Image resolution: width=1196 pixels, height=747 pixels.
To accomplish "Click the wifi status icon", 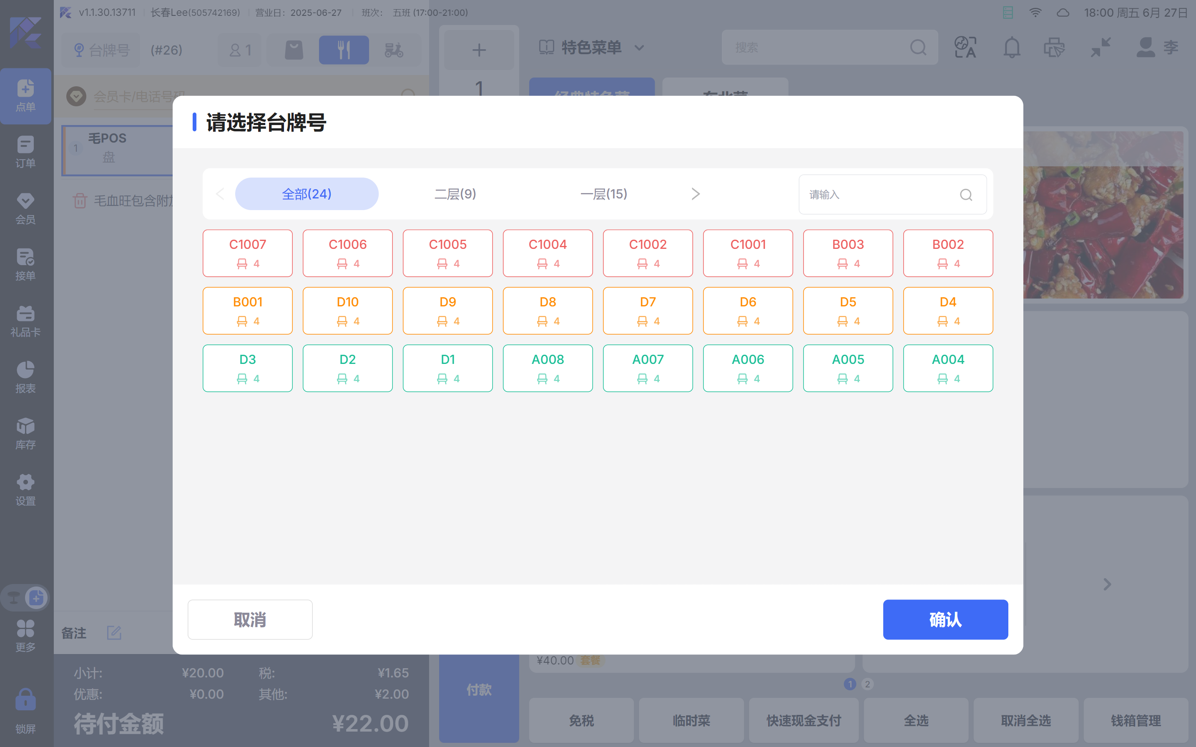I will point(1035,13).
